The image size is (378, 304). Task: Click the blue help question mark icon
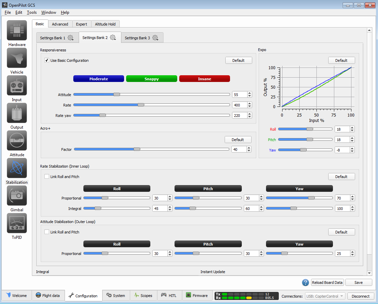(x=305, y=283)
